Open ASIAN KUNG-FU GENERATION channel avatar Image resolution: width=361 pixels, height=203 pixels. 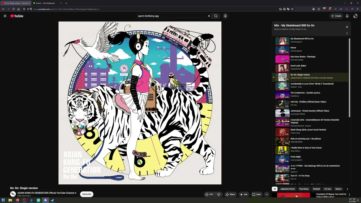tap(13, 194)
